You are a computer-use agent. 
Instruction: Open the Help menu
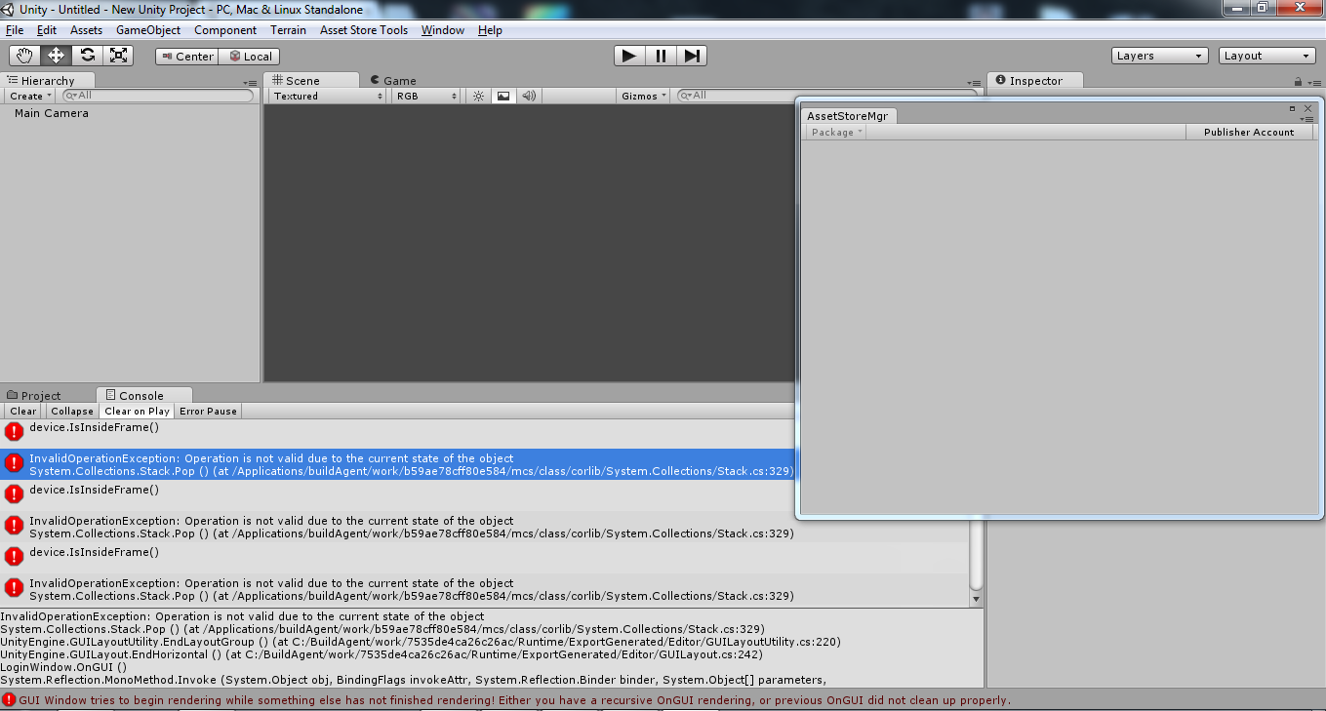tap(490, 30)
